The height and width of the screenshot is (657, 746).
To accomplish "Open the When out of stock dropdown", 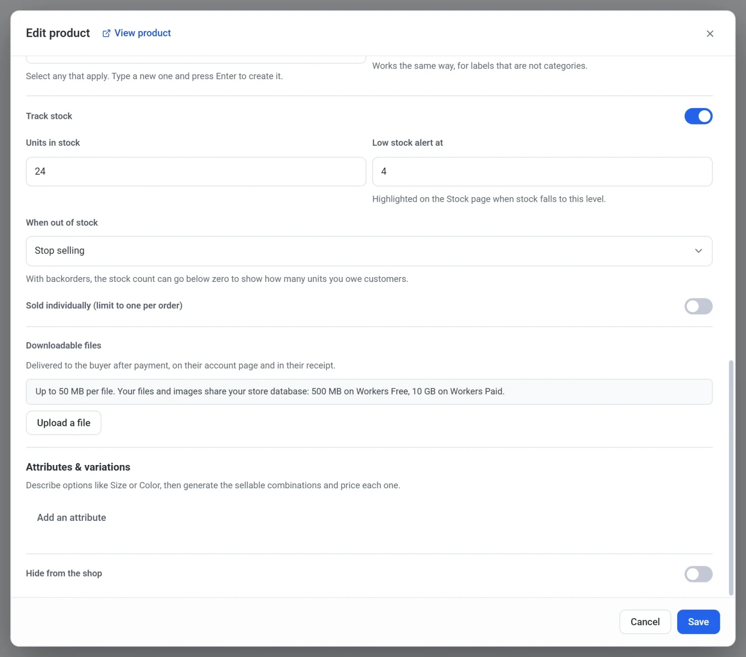I will (369, 251).
